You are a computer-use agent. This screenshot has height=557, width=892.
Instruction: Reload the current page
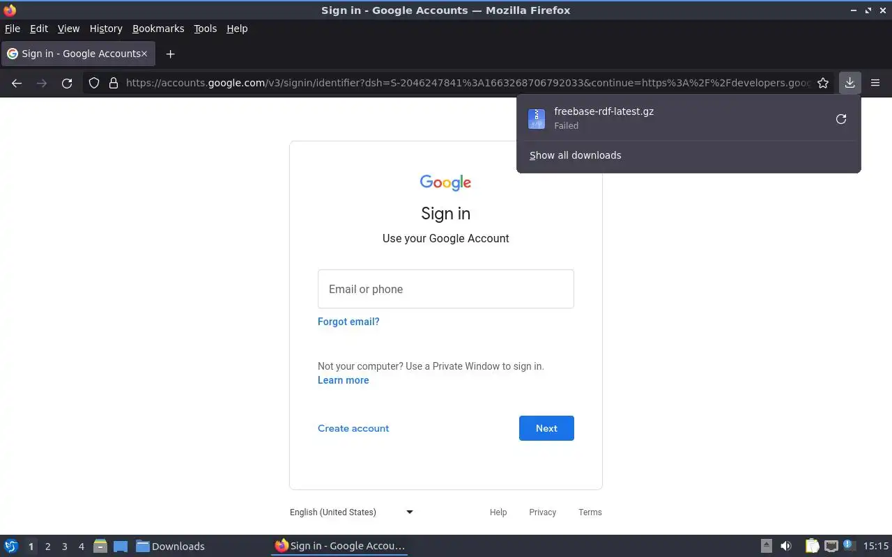click(67, 83)
